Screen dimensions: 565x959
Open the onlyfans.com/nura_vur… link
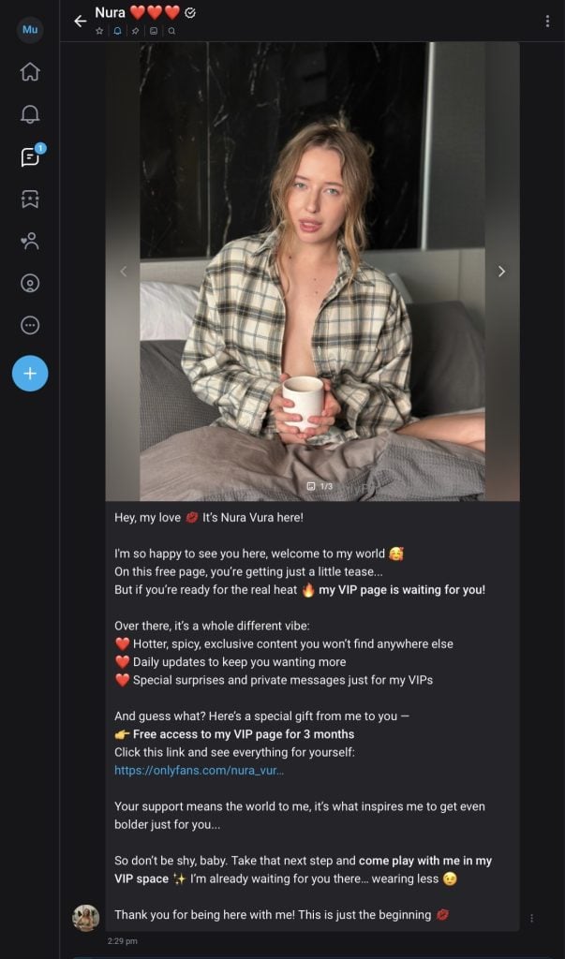[x=199, y=770]
